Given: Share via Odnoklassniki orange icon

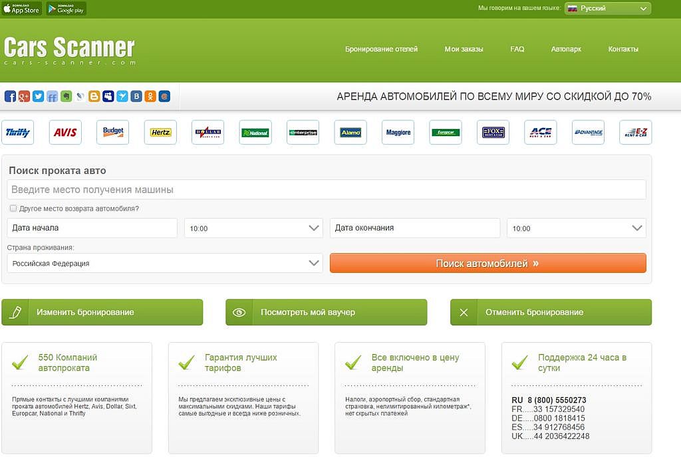Looking at the screenshot, I should (x=150, y=96).
